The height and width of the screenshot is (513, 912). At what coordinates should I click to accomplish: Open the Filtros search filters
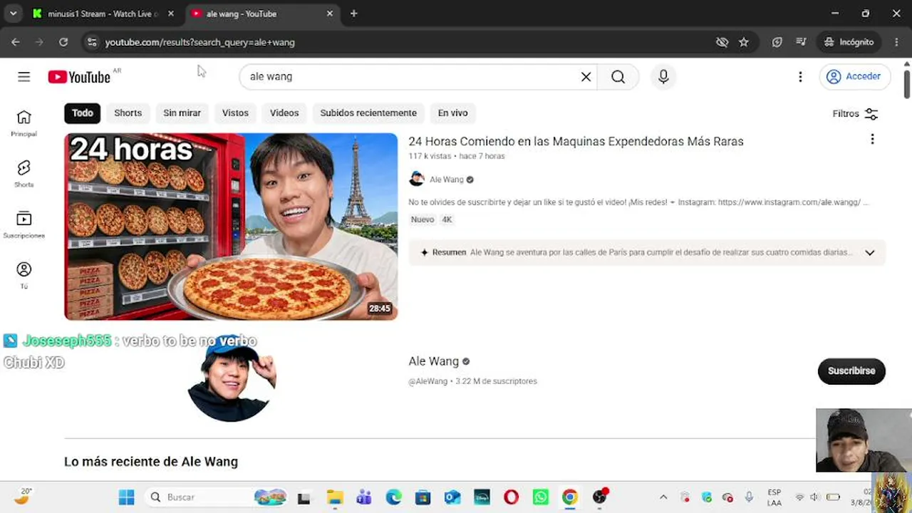(x=855, y=113)
